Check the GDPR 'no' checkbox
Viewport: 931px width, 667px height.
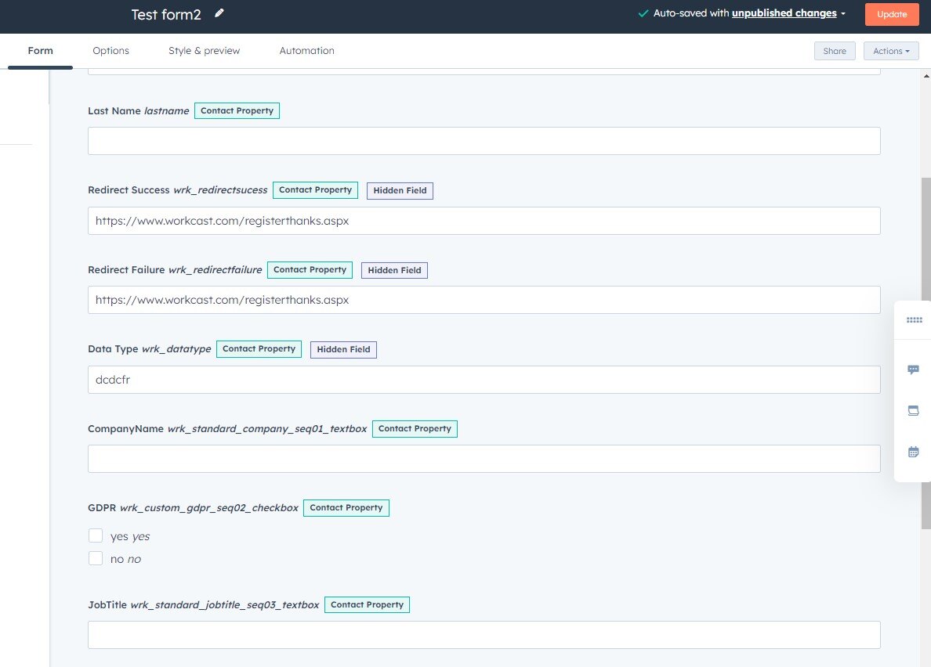pyautogui.click(x=96, y=559)
